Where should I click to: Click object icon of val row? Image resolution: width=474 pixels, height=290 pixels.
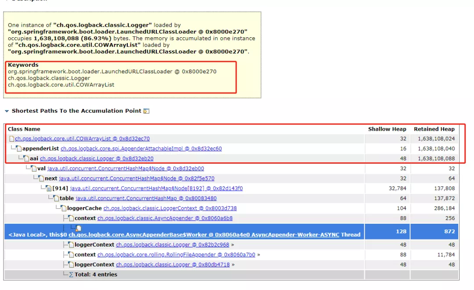pyautogui.click(x=34, y=168)
